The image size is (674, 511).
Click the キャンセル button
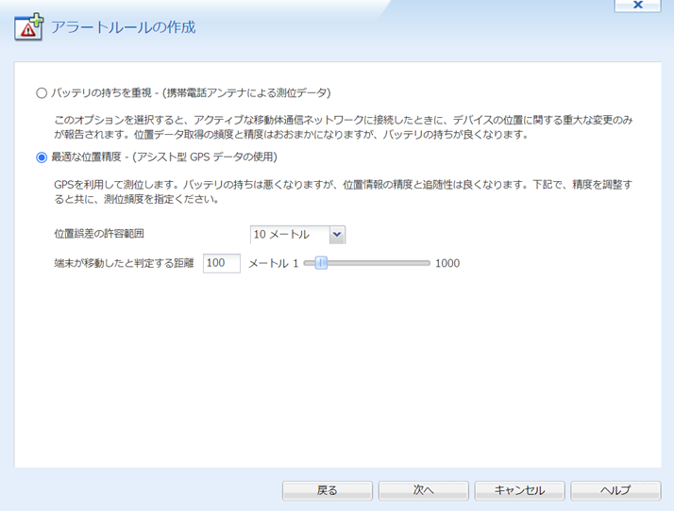coord(519,490)
